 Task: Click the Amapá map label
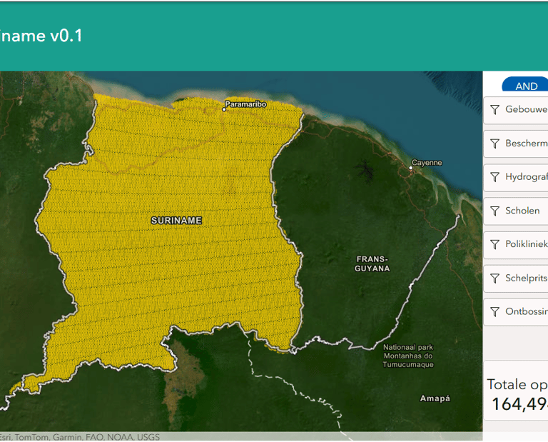(x=435, y=398)
